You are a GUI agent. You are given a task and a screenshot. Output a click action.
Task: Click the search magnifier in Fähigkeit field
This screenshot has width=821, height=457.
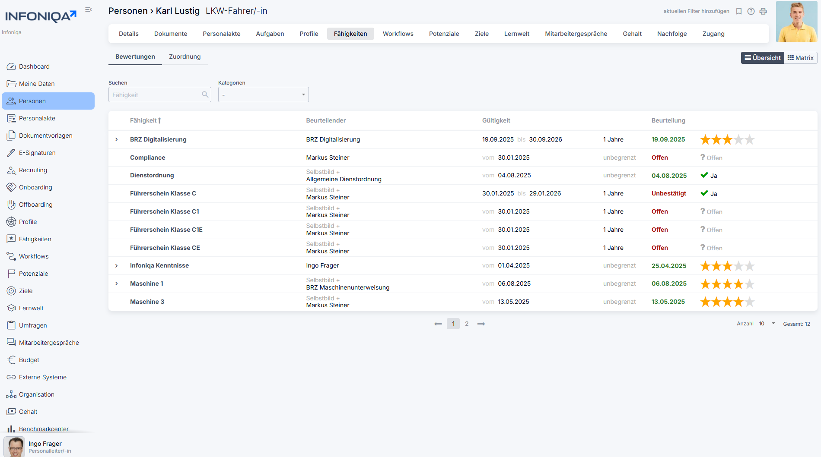205,95
